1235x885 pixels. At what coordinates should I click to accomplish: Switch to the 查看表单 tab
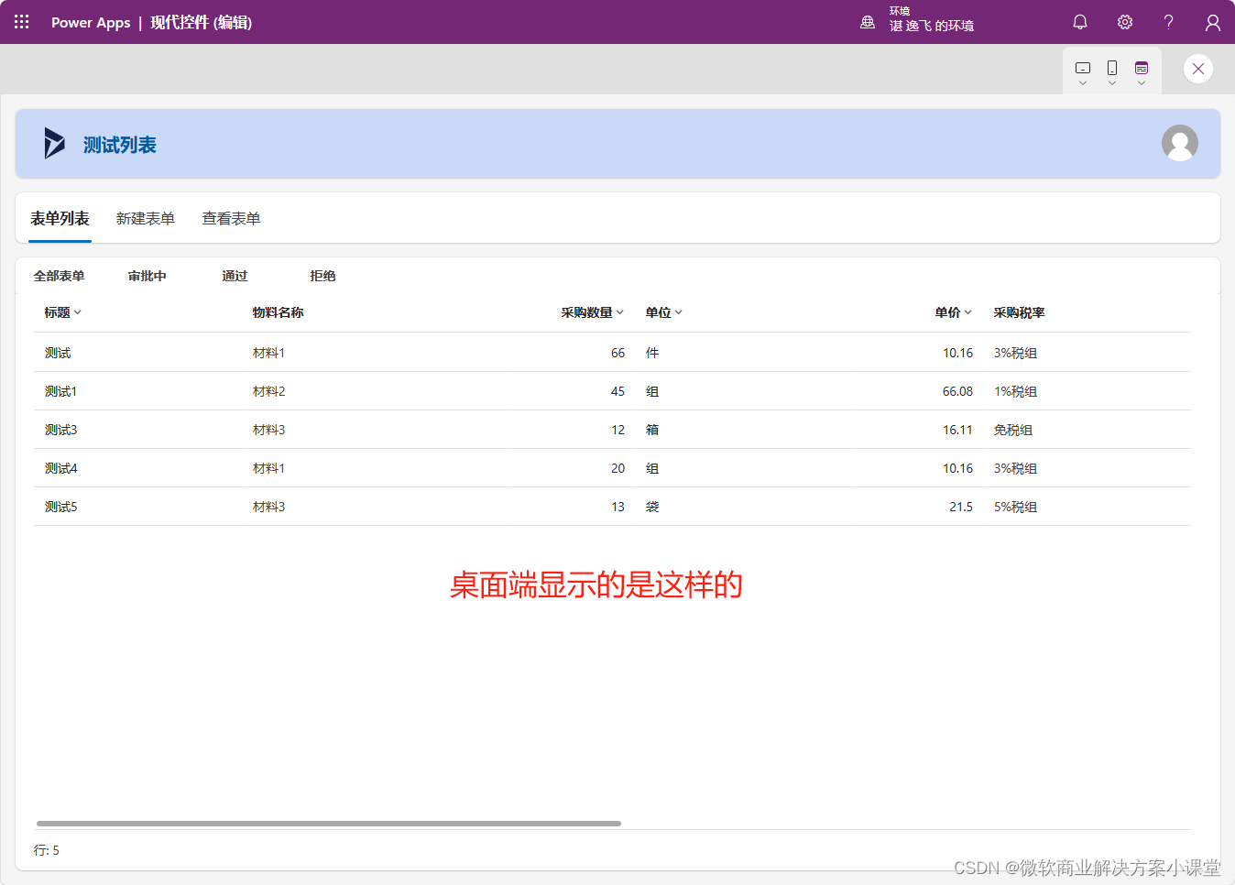tap(231, 218)
